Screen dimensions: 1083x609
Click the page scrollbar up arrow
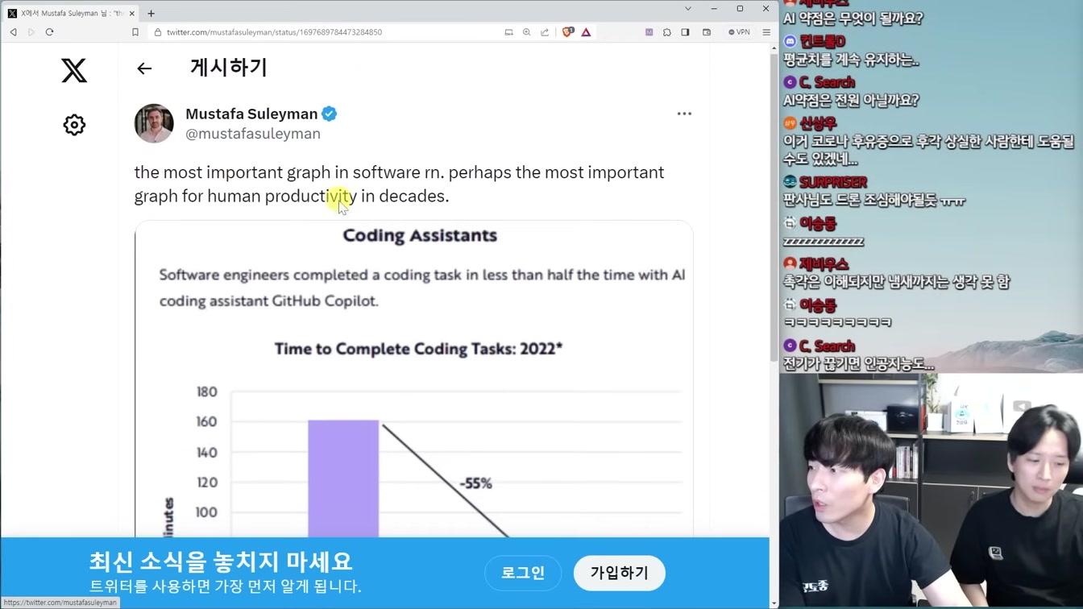click(x=774, y=49)
